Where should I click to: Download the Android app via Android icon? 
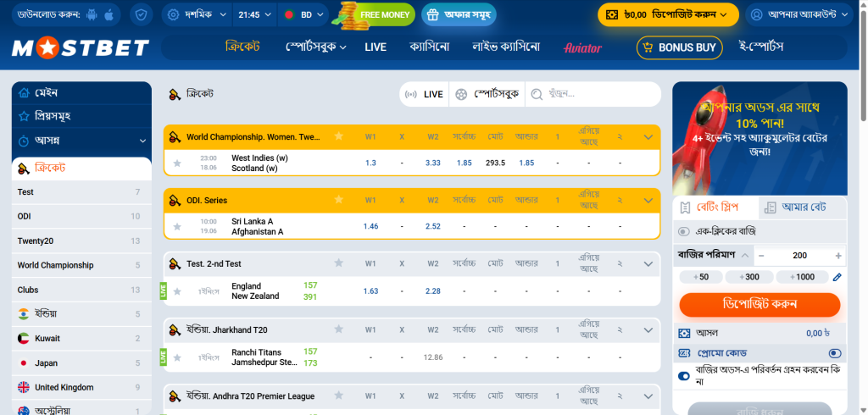click(92, 15)
